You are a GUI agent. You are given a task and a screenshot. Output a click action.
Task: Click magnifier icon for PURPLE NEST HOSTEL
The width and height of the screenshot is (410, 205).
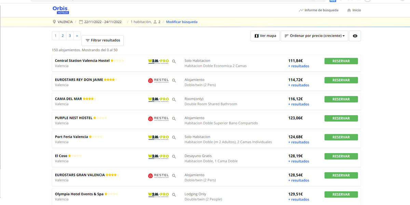pyautogui.click(x=174, y=119)
